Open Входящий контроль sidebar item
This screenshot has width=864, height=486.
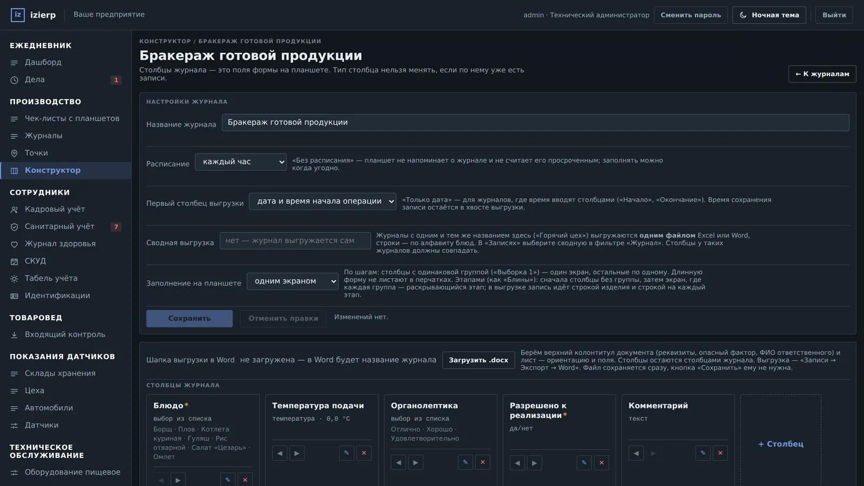coord(66,335)
